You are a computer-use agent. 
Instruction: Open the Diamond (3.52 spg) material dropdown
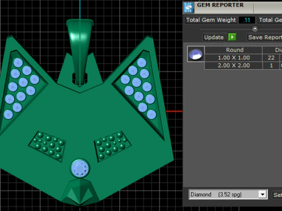pos(228,195)
